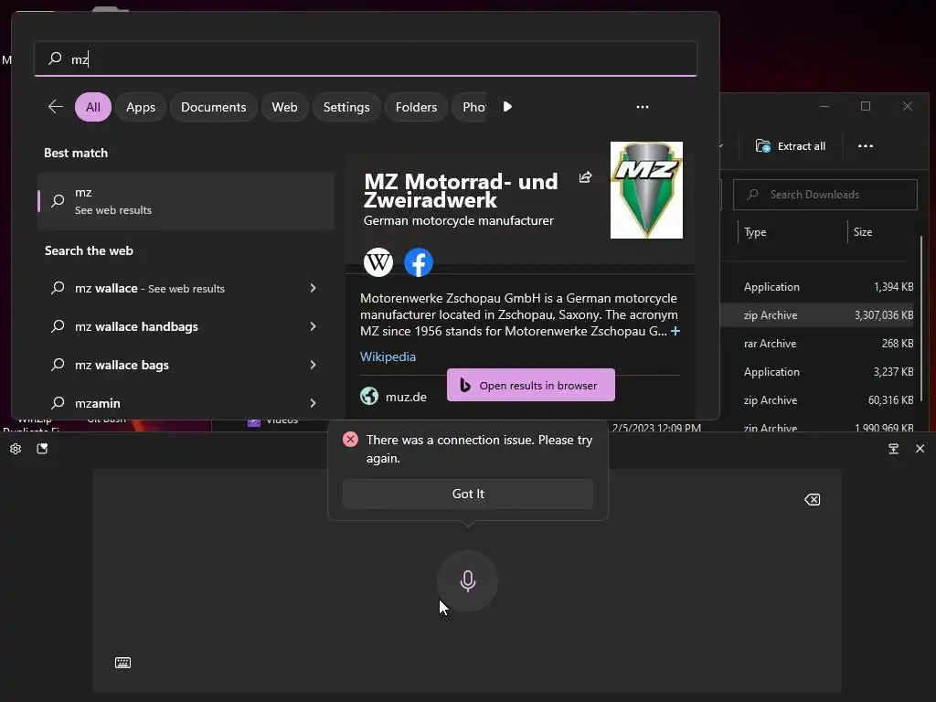Viewport: 936px width, 702px height.
Task: Share the MZ Motorrad result
Action: [586, 177]
